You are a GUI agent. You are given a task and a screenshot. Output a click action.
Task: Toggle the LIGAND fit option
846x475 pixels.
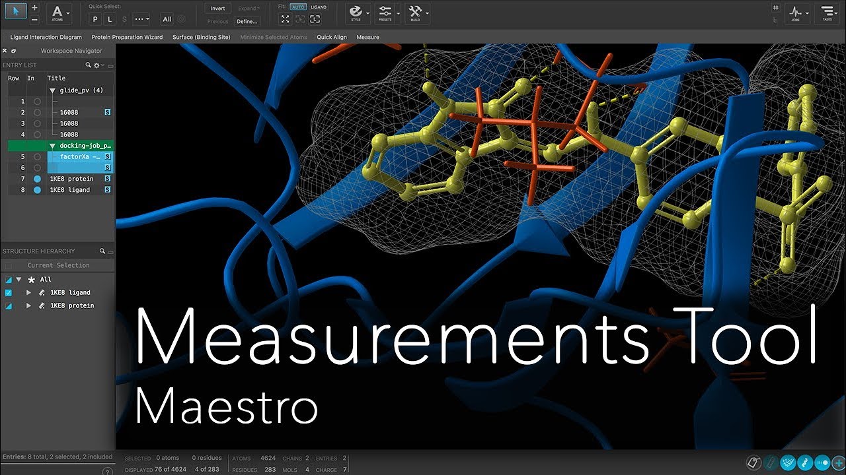(319, 7)
